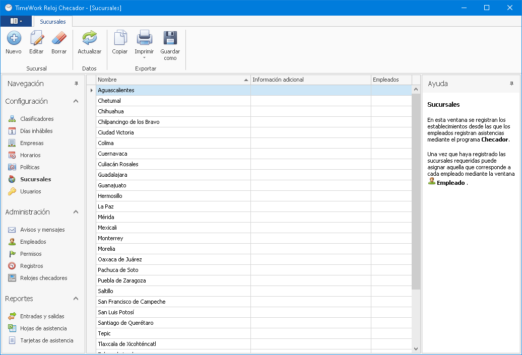Click the Borrar eraser icon
The height and width of the screenshot is (355, 522).
coord(59,38)
